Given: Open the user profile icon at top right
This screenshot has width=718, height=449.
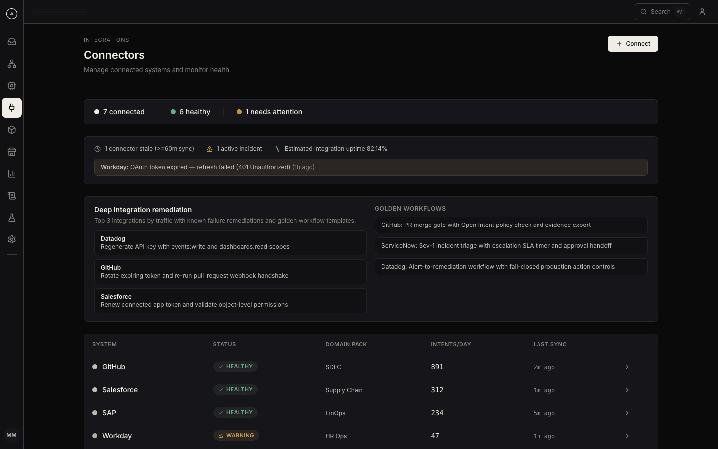Looking at the screenshot, I should tap(702, 12).
